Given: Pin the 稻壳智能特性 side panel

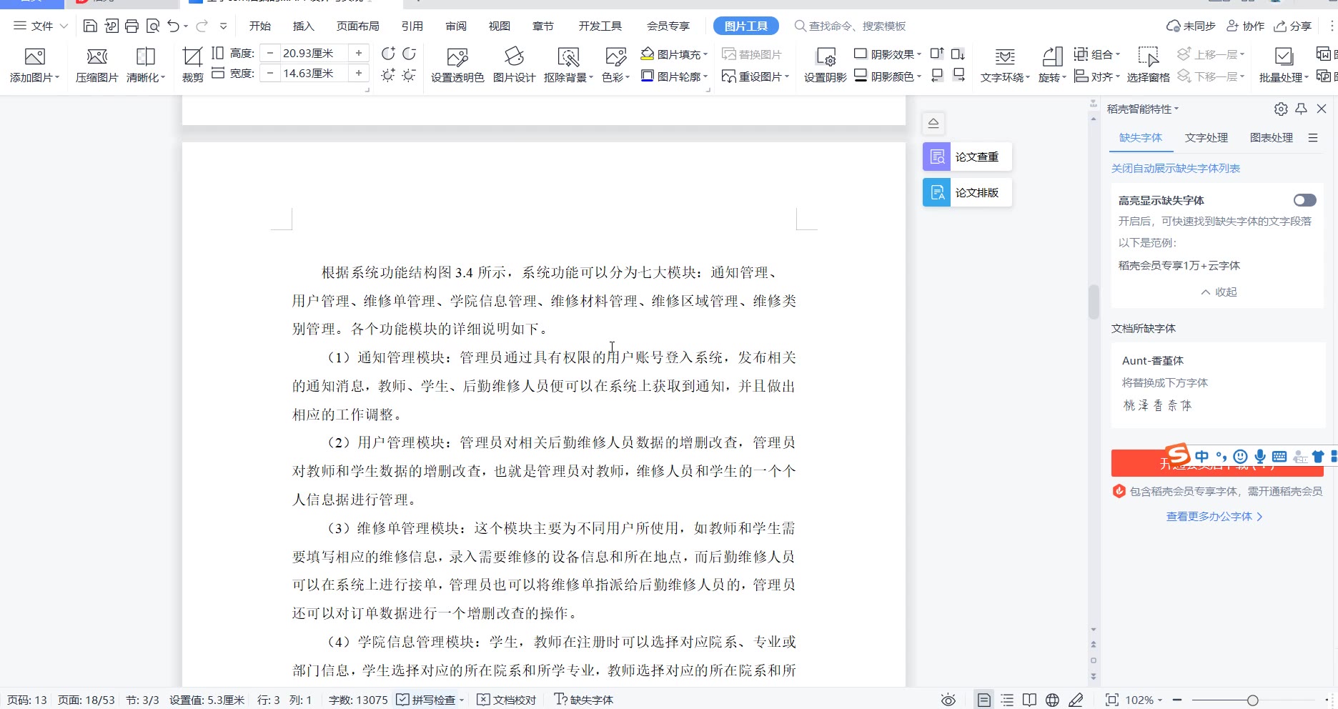Looking at the screenshot, I should pyautogui.click(x=1301, y=109).
